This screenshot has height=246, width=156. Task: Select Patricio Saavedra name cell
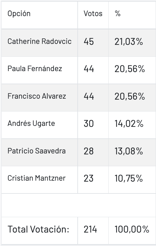pos(36,151)
